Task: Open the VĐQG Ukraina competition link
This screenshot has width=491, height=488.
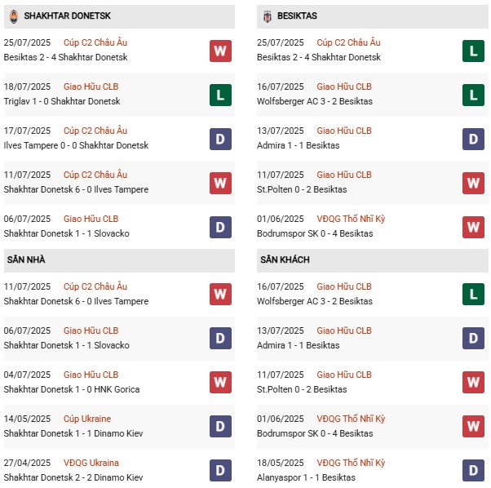Action: [91, 463]
